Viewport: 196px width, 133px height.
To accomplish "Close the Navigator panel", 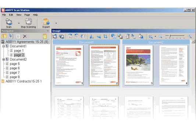I will point(48,31).
